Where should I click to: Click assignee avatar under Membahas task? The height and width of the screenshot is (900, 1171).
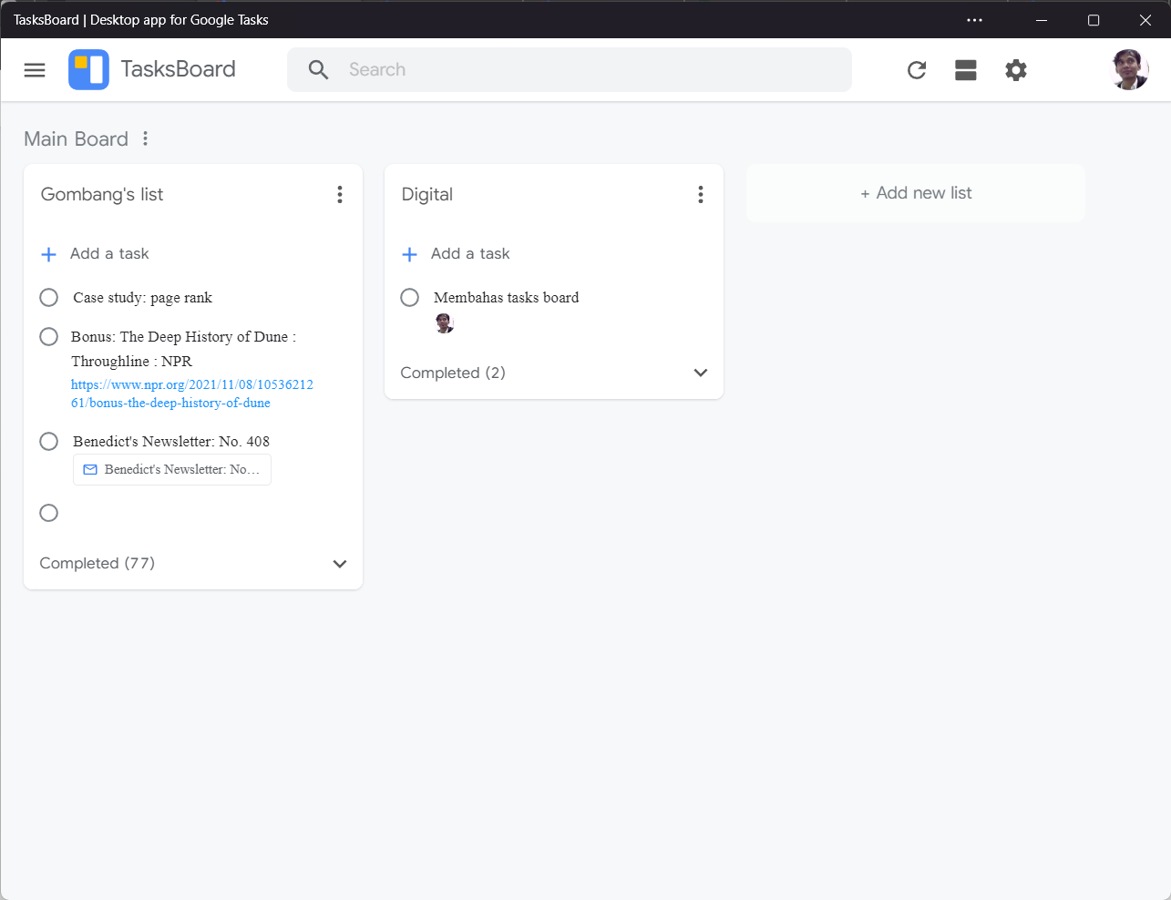pyautogui.click(x=445, y=323)
